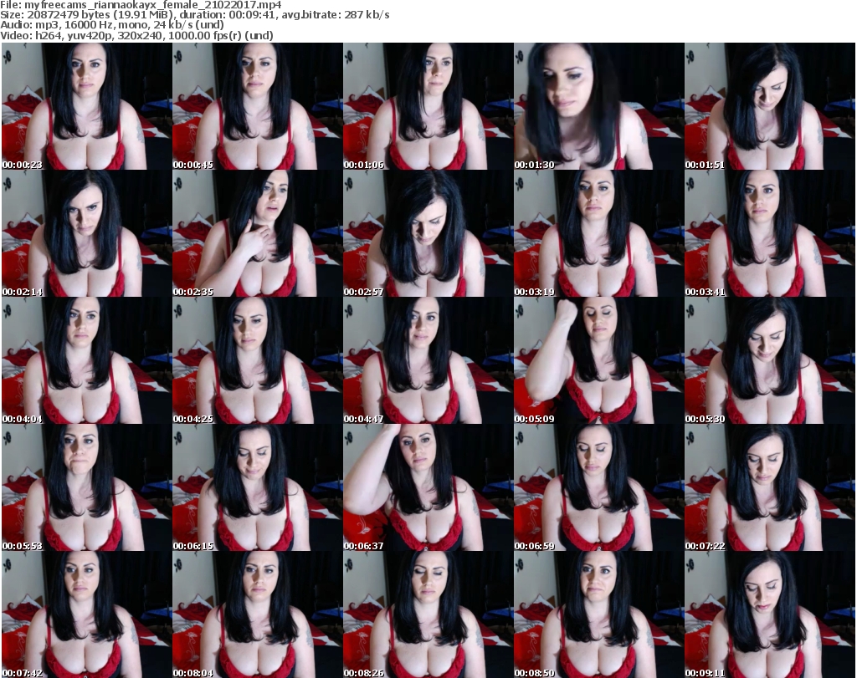Click the Video h264 info line
Viewport: 857px width, 678px height.
(136, 35)
